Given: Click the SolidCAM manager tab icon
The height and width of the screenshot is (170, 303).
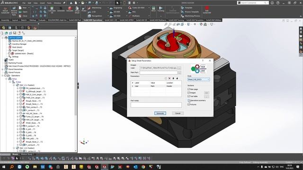Looking at the screenshot, I should [35, 28].
